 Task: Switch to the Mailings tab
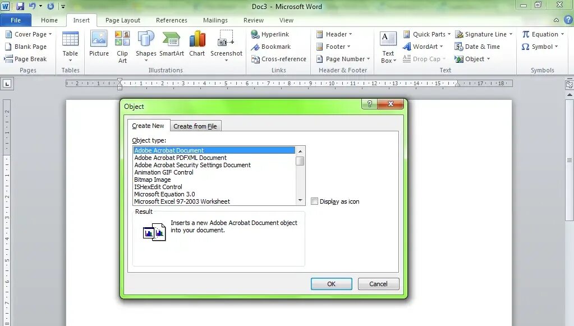tap(215, 21)
